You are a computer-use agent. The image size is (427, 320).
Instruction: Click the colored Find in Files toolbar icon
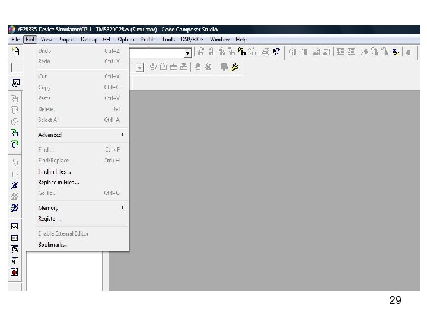pos(242,51)
